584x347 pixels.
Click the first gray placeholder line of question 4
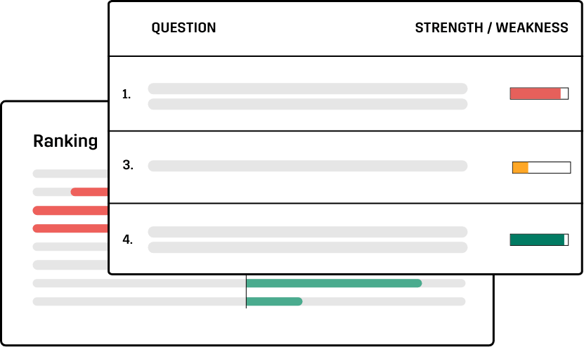click(308, 232)
